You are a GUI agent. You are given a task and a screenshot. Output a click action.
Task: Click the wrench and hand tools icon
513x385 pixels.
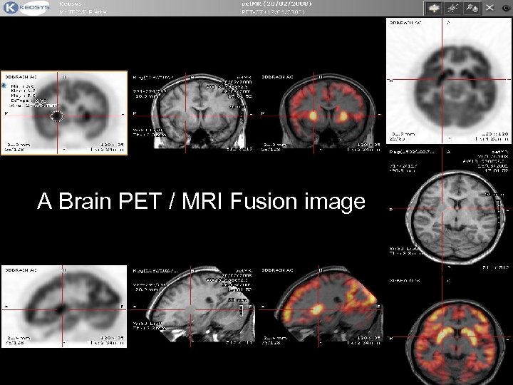(x=472, y=8)
